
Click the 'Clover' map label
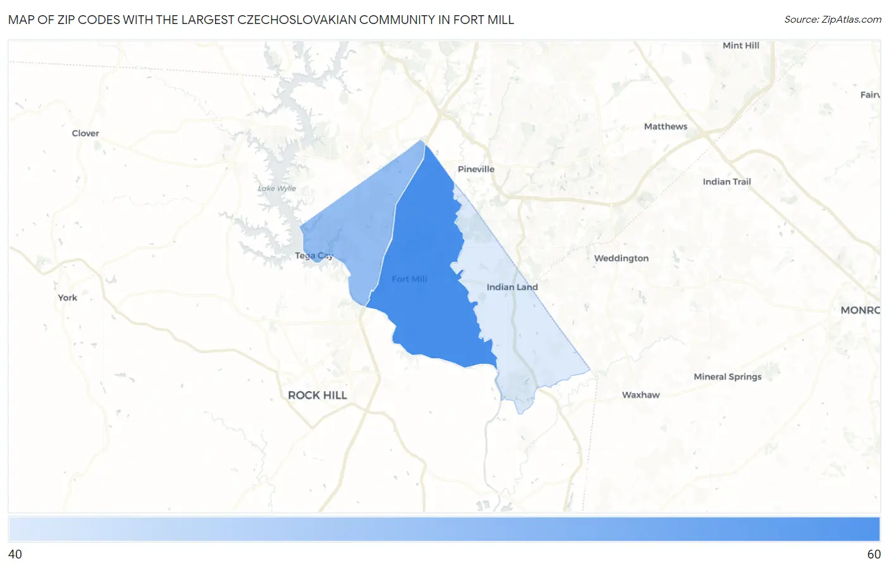point(85,133)
